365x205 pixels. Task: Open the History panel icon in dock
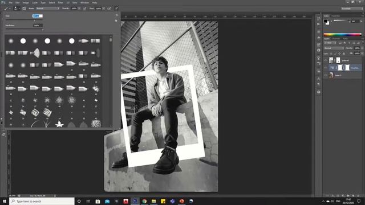tap(318, 19)
